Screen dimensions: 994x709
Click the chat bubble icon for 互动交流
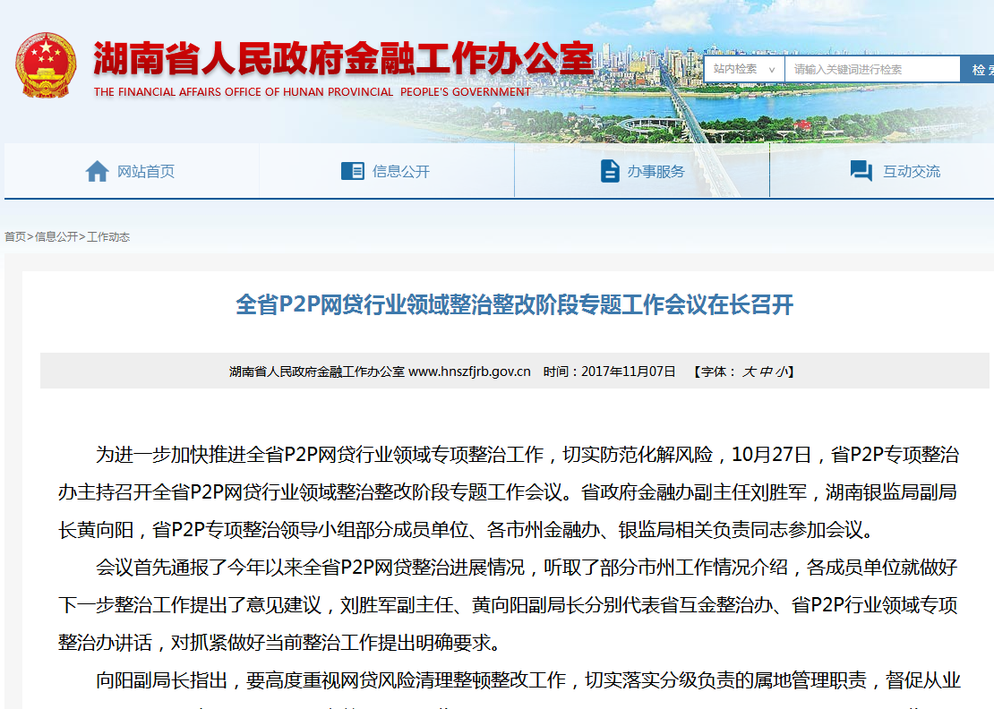(x=860, y=170)
